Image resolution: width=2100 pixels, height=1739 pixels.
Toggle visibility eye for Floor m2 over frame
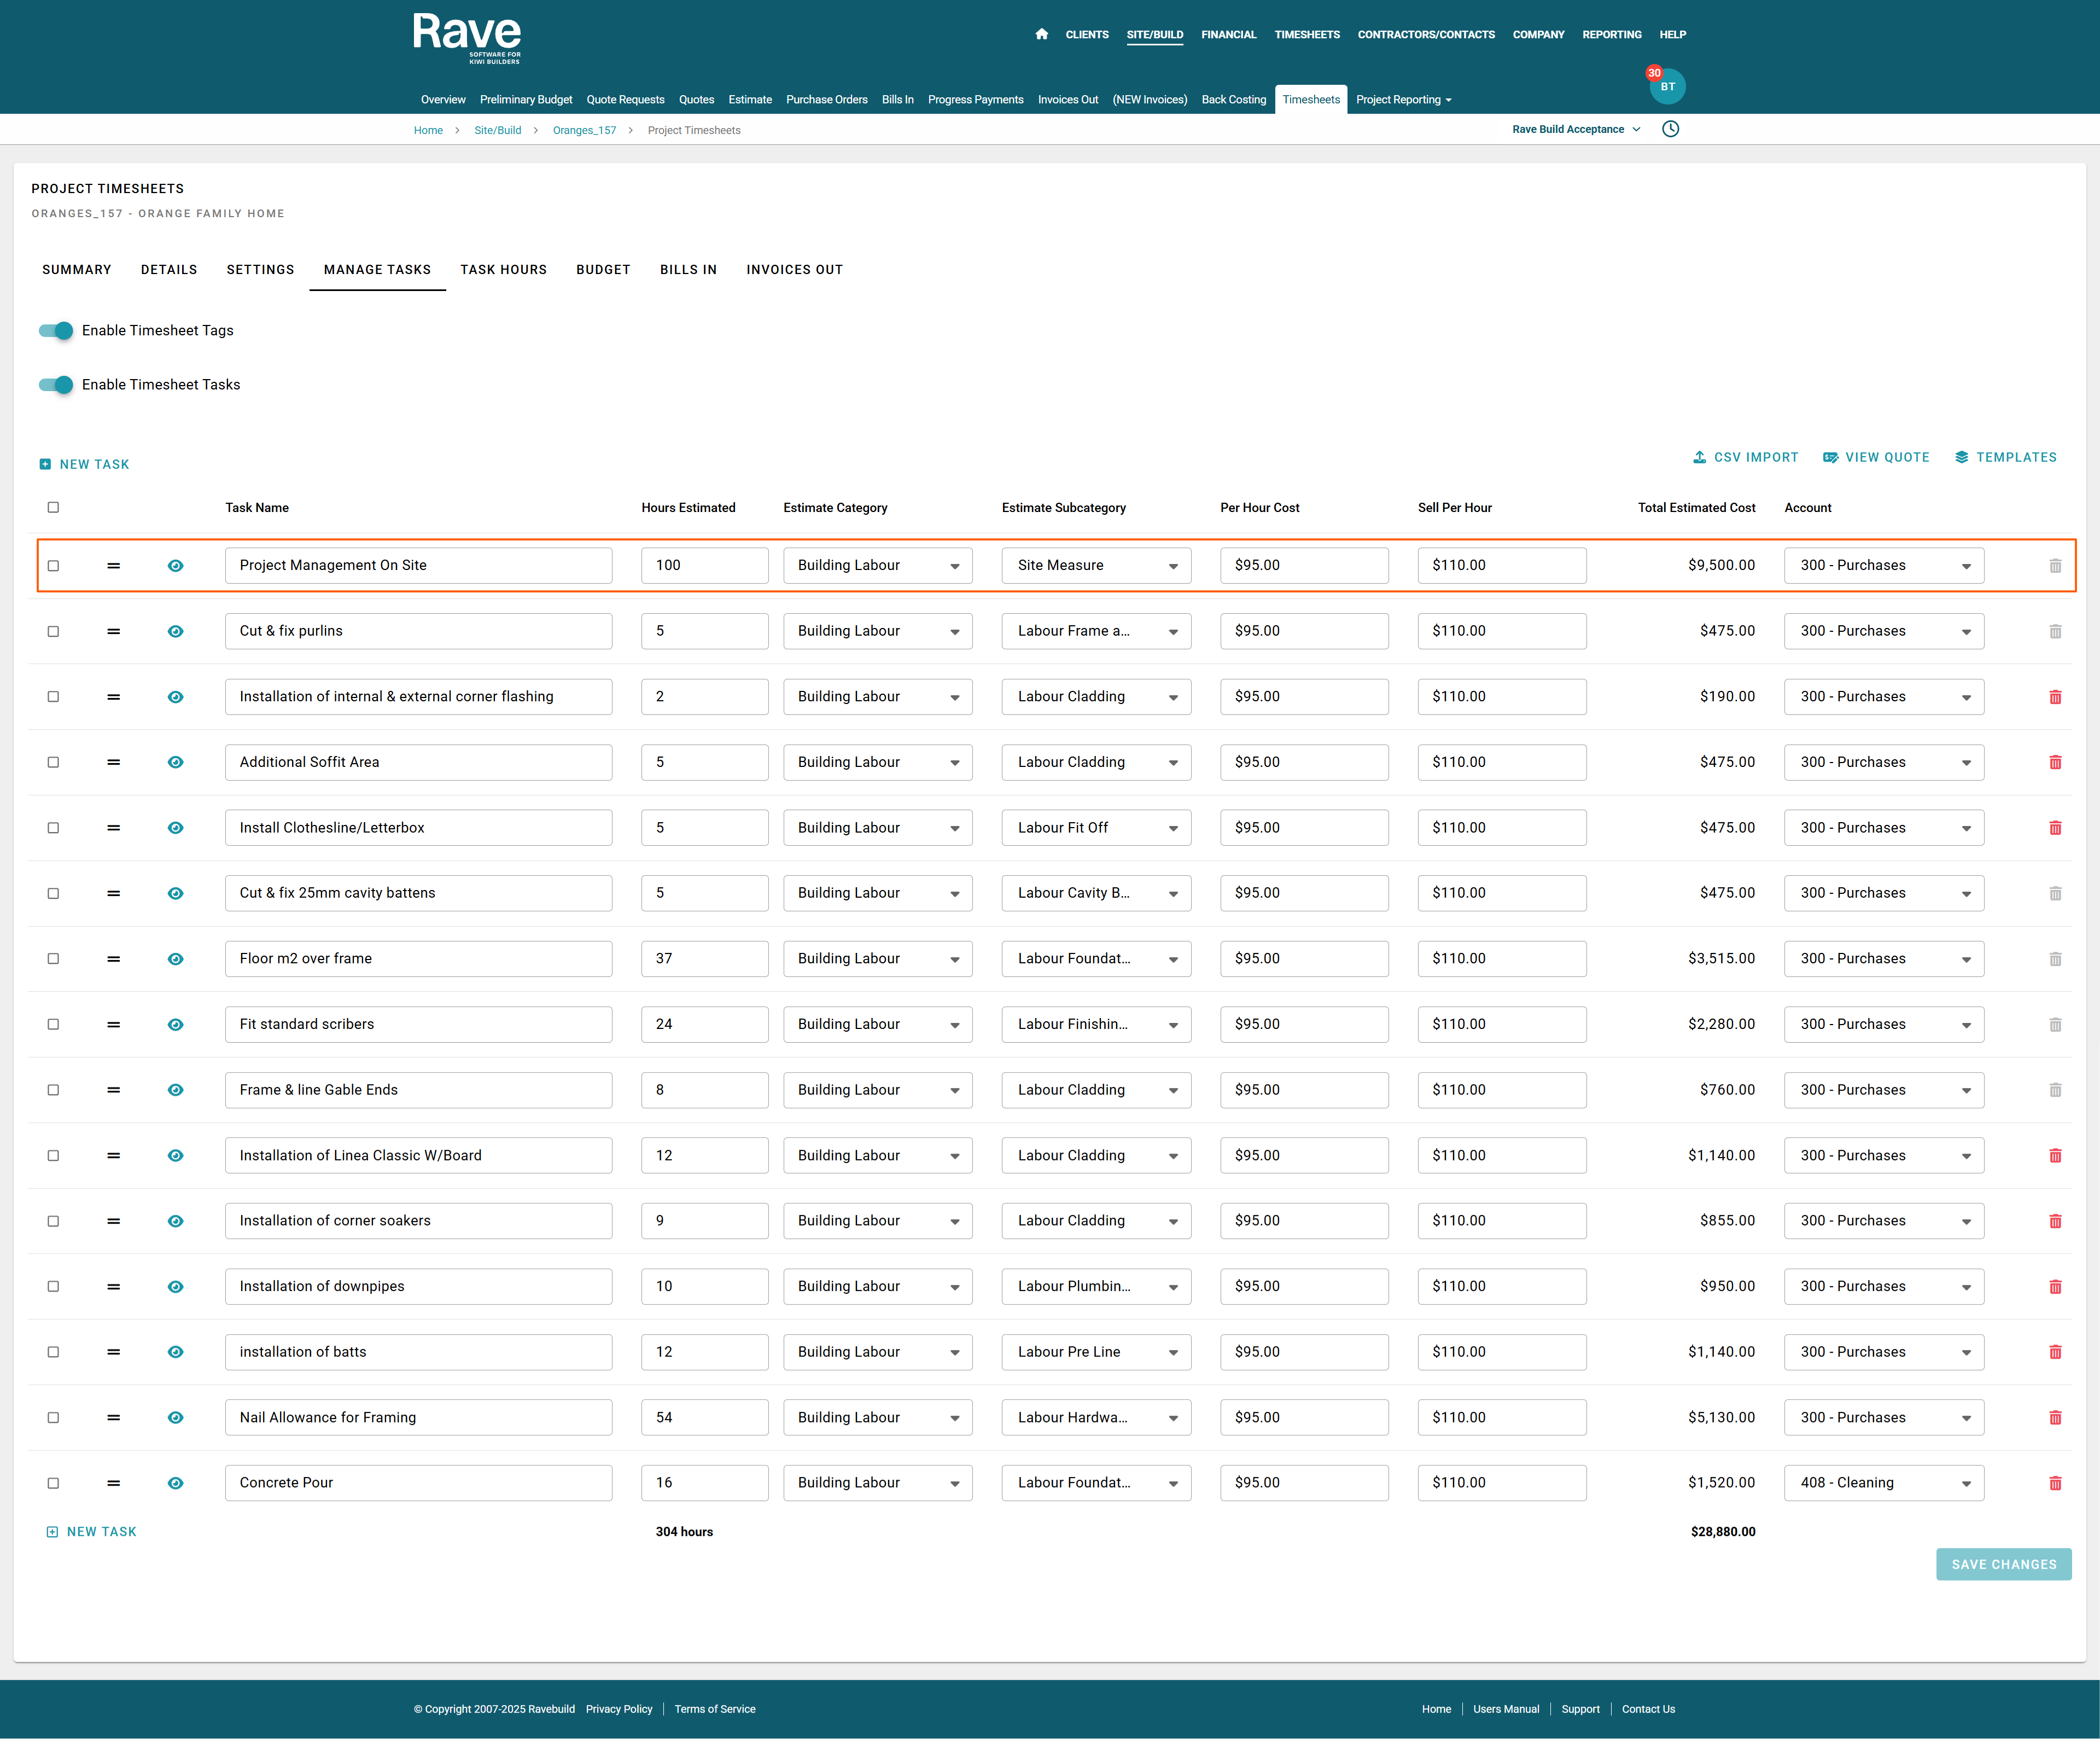coord(175,959)
